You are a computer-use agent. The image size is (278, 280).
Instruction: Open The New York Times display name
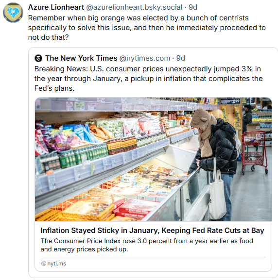coord(81,58)
